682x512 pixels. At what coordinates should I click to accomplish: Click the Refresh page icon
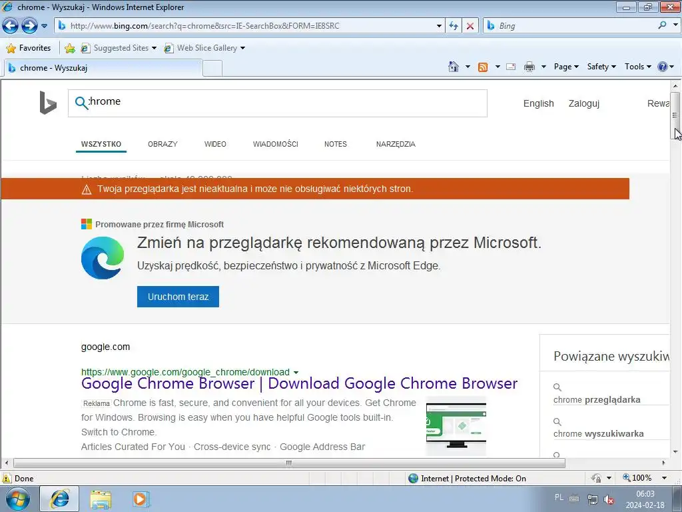[453, 26]
